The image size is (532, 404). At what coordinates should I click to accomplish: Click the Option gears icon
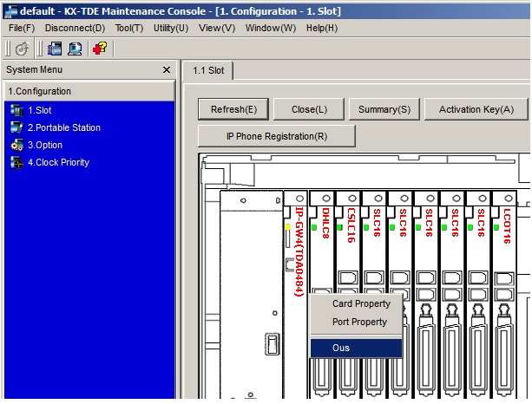(16, 145)
